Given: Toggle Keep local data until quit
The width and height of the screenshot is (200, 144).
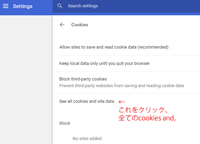Looking at the screenshot, I should click(x=126, y=64).
